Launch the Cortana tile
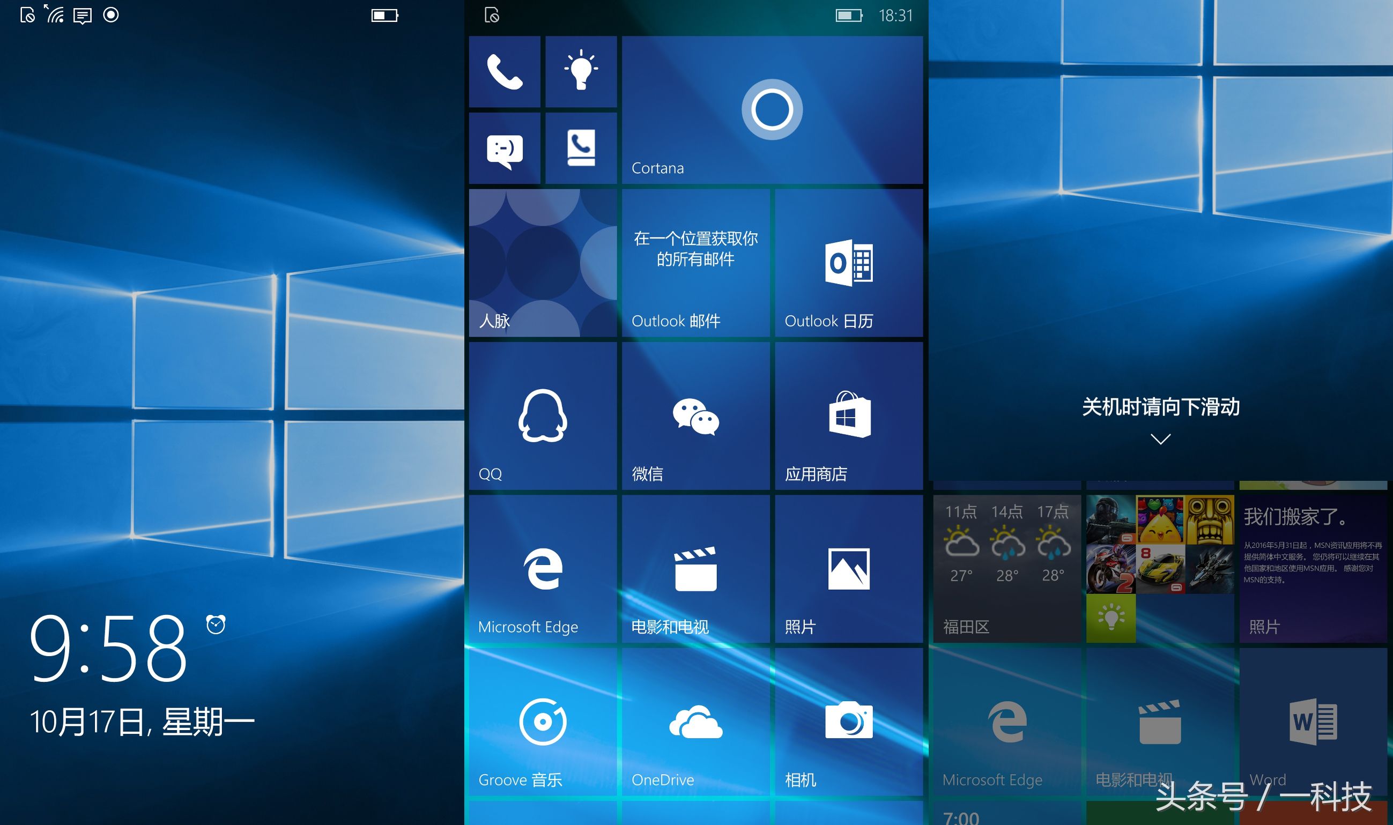The height and width of the screenshot is (825, 1393). tap(772, 110)
